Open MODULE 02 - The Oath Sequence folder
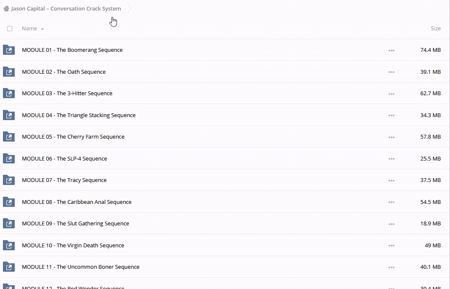450x289 pixels. coord(64,72)
